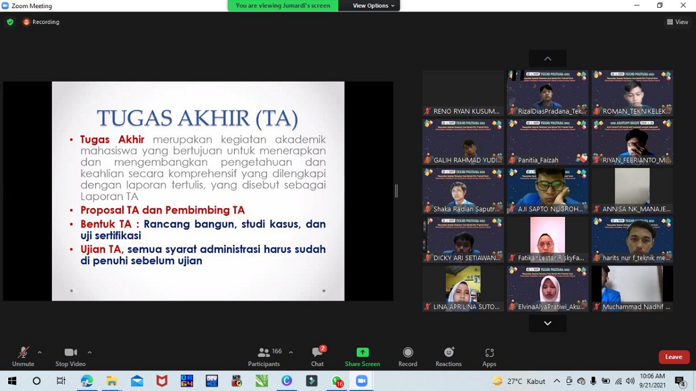
Task: Expand video options arrow next to Stop Video
Action: (x=89, y=352)
